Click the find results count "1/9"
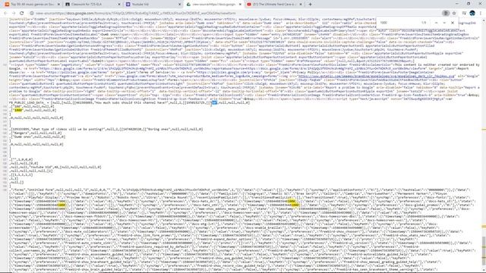The height and width of the screenshot is (273, 486). [x=424, y=23]
